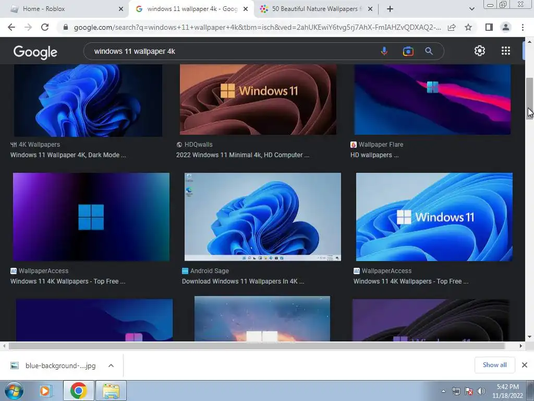
Task: Open the light blue Windows 11 logo thumbnail
Action: click(x=434, y=217)
